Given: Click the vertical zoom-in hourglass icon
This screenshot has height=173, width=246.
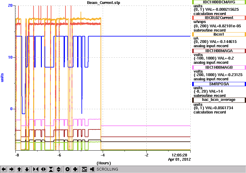Looking at the screenshot, I should click(x=51, y=169).
